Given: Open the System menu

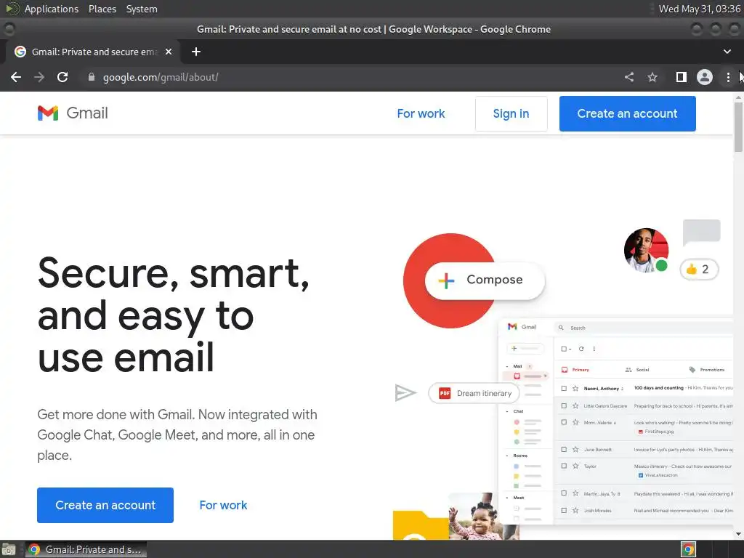Looking at the screenshot, I should point(142,9).
